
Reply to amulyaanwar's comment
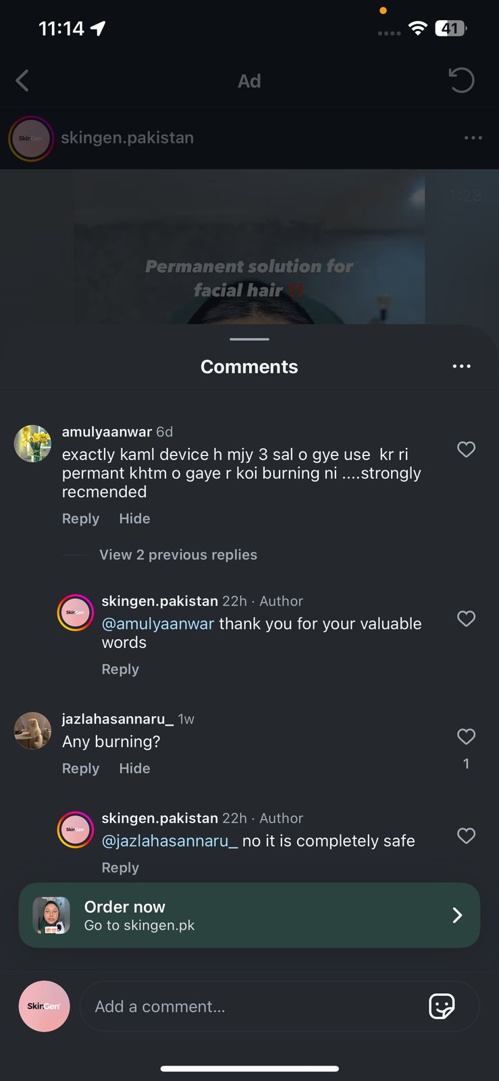pyautogui.click(x=80, y=519)
